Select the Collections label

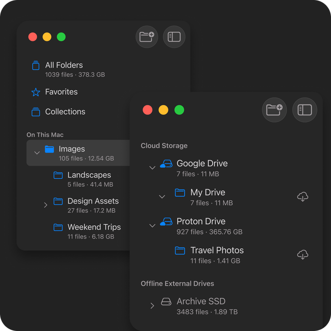(x=65, y=112)
